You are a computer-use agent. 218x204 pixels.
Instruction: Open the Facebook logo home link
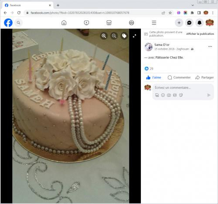(8, 23)
